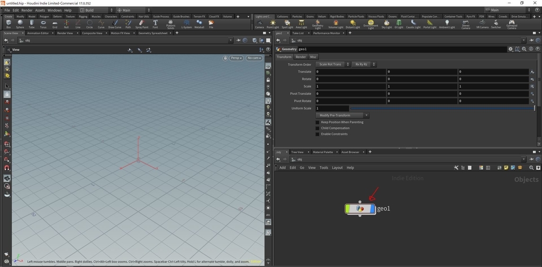Open network editor Layout menu
This screenshot has height=267, width=542.
pyautogui.click(x=337, y=168)
